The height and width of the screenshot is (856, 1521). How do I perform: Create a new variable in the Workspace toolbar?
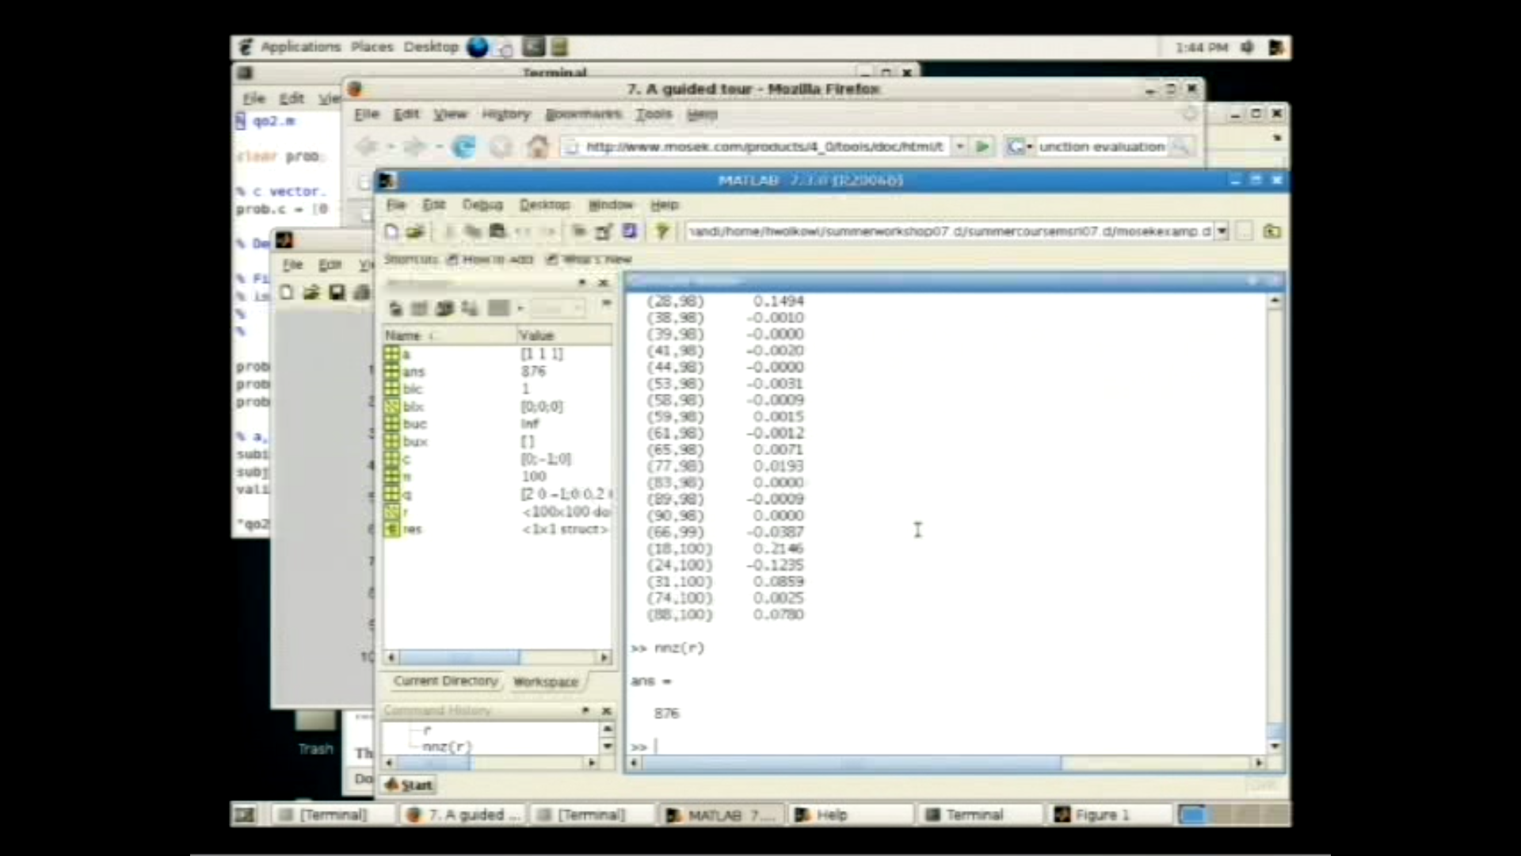(x=395, y=308)
